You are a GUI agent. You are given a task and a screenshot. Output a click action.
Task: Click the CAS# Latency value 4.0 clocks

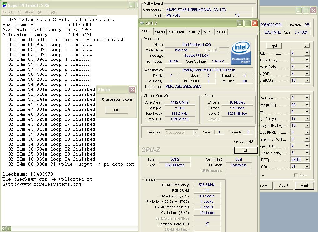pos(207,196)
